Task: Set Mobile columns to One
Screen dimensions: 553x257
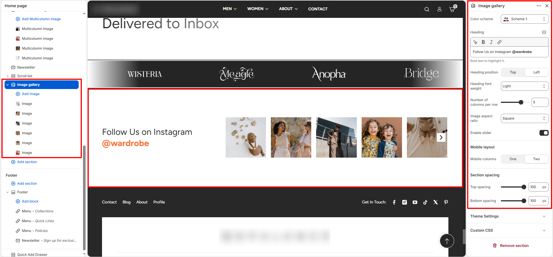Action: click(x=513, y=159)
